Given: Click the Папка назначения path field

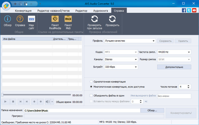Looking at the screenshot, I should (82, 110).
